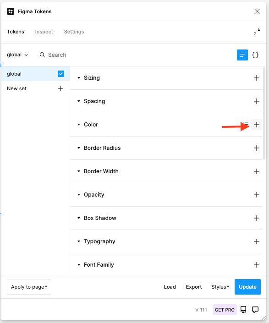
Task: Open the global token set dropdown
Action: tap(17, 55)
